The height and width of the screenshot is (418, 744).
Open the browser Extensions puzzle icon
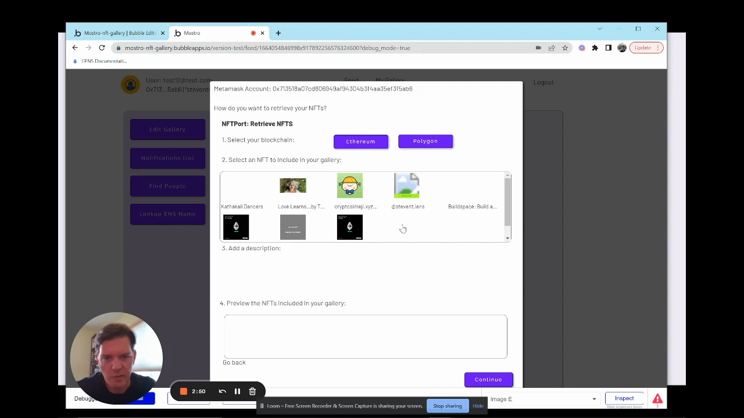tap(595, 48)
